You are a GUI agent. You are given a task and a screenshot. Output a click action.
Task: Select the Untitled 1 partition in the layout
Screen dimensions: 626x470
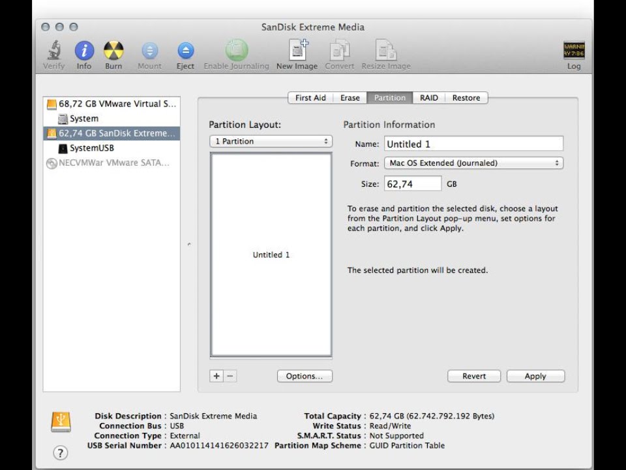(271, 255)
